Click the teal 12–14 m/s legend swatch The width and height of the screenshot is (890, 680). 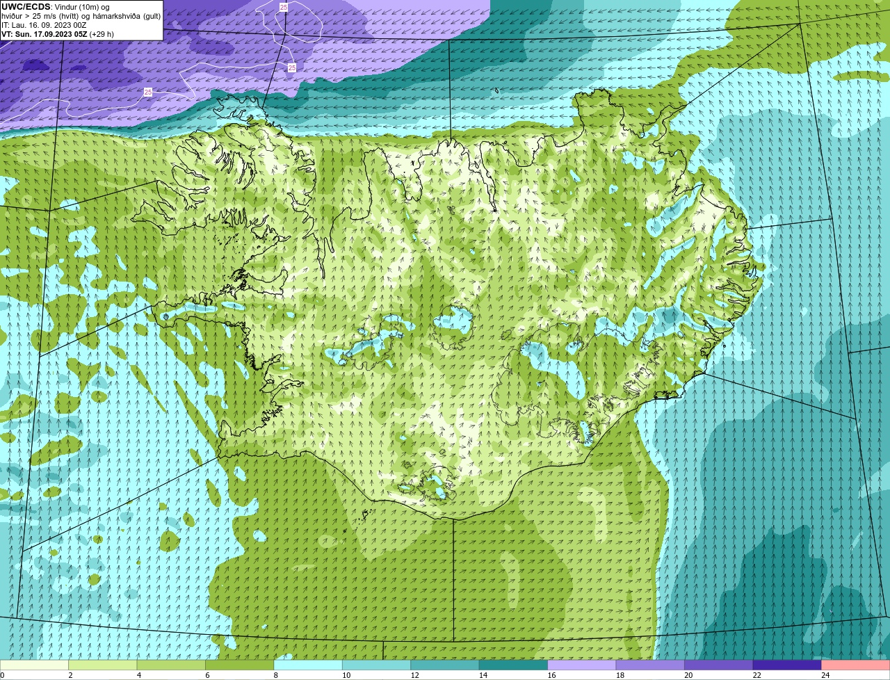445,665
